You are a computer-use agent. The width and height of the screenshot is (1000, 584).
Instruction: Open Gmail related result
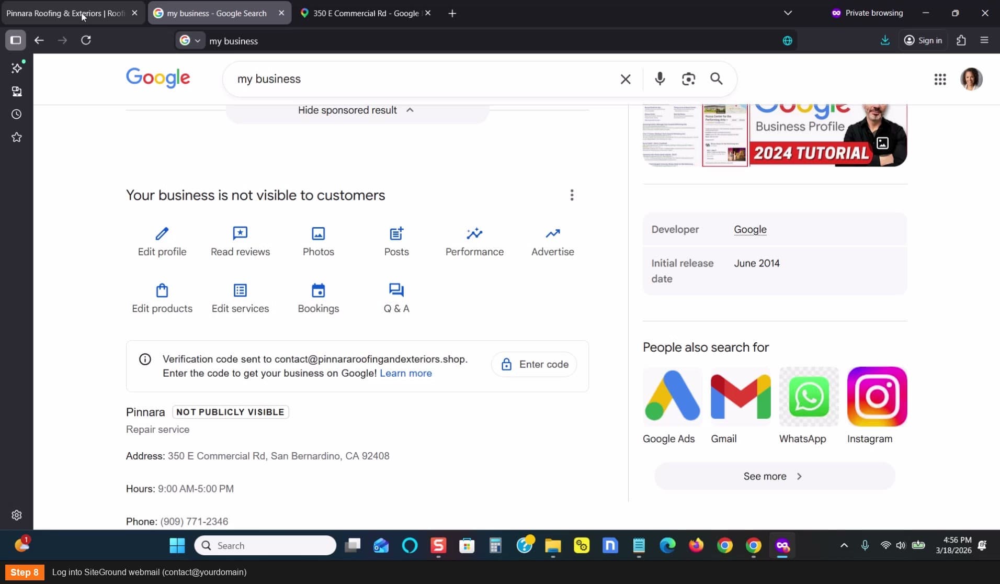pyautogui.click(x=740, y=406)
